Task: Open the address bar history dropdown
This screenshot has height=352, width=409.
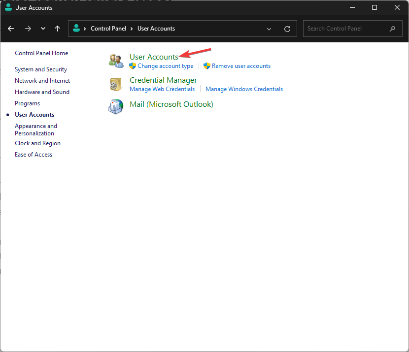Action: click(x=269, y=29)
